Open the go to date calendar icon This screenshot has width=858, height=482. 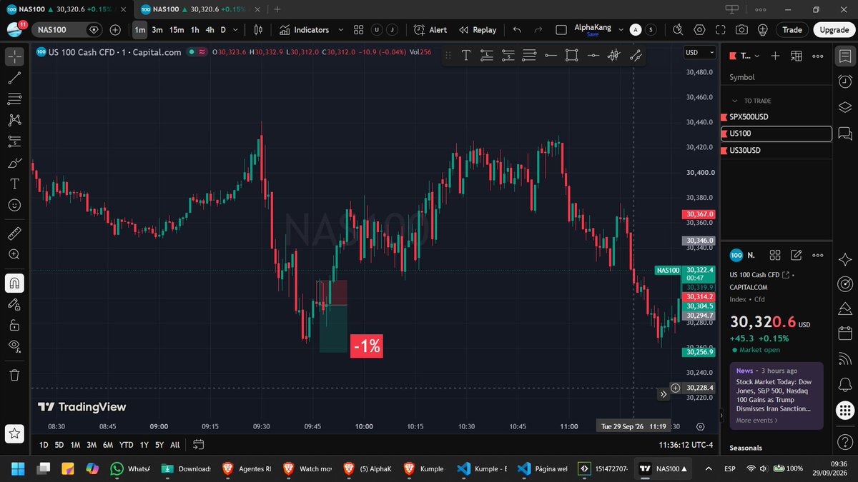(x=199, y=445)
